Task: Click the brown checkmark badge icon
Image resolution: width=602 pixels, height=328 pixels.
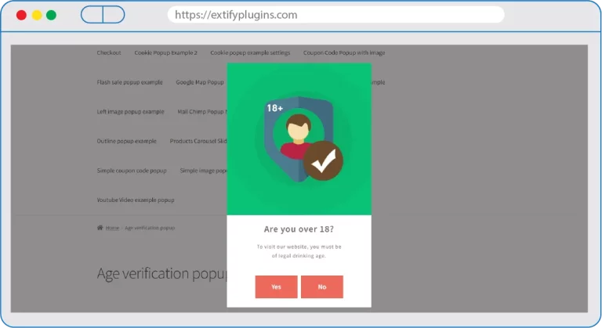Action: 323,161
